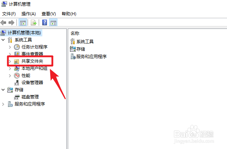
Task: Open the 操作(A) menu
Action: point(29,14)
